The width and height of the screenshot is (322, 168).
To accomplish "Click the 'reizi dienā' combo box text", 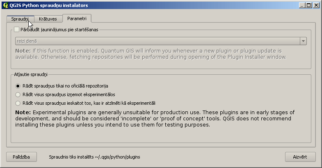I will (27, 41).
